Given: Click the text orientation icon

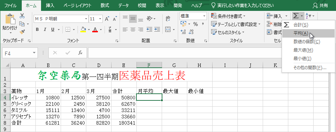Looking at the screenshot, I should (x=149, y=19).
